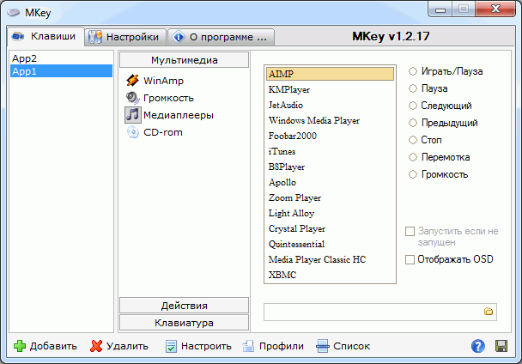Screen dimensions: 522x364
Task: Click the Настроить button label
Action: 206,346
